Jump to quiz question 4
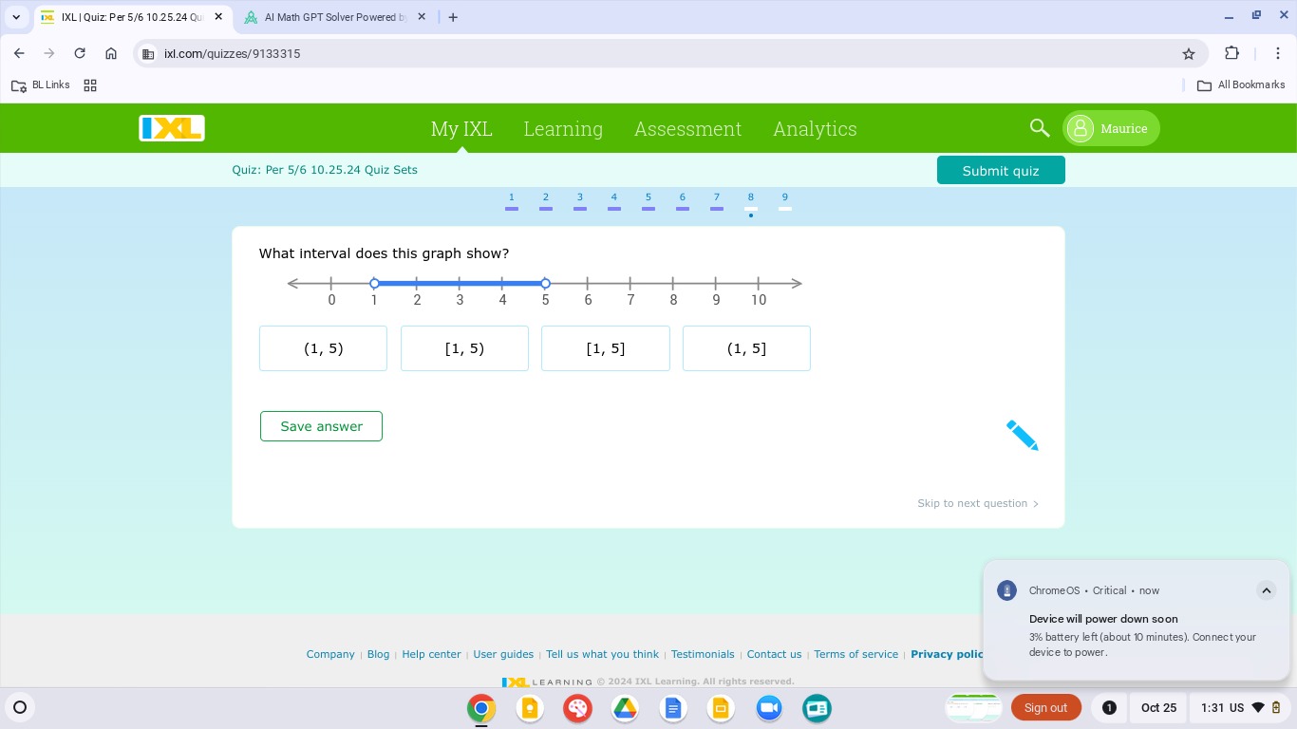The width and height of the screenshot is (1297, 729). coord(614,200)
